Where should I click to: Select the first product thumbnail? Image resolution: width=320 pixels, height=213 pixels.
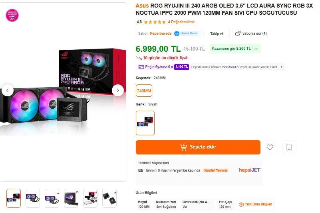coord(14,198)
